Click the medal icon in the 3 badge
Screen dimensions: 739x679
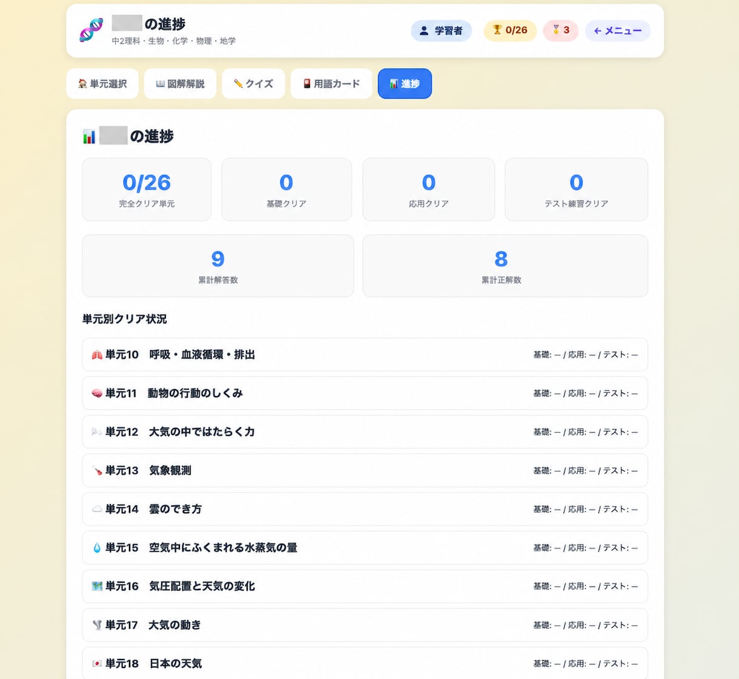pos(555,30)
